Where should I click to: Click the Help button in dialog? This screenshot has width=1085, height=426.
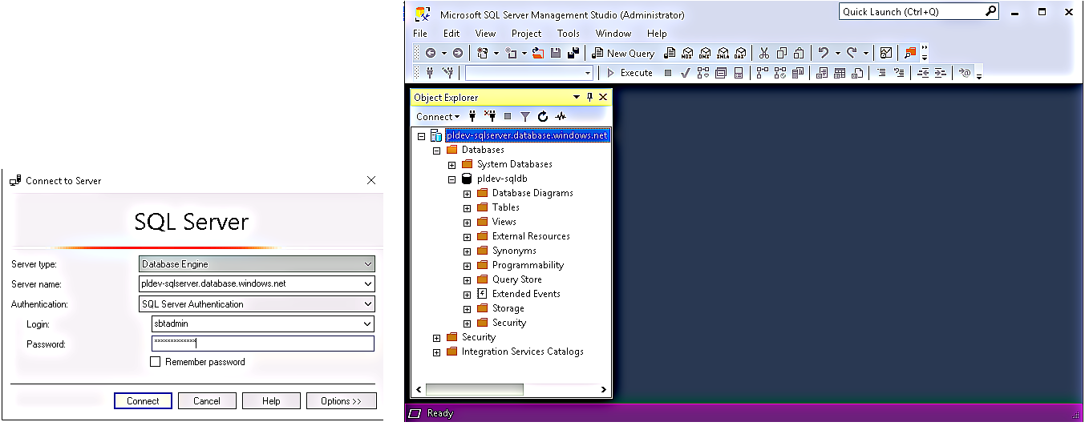(271, 401)
